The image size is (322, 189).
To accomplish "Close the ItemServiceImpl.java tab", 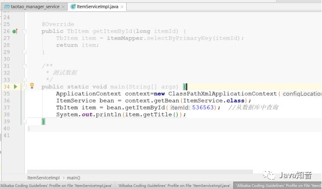I will pos(122,7).
